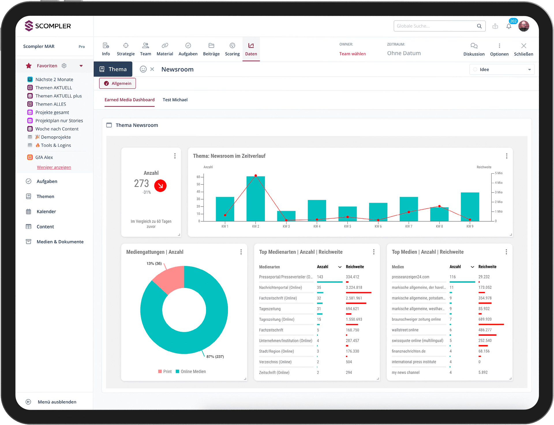Switch to the Test Michael tab
554x425 pixels.
[x=175, y=100]
